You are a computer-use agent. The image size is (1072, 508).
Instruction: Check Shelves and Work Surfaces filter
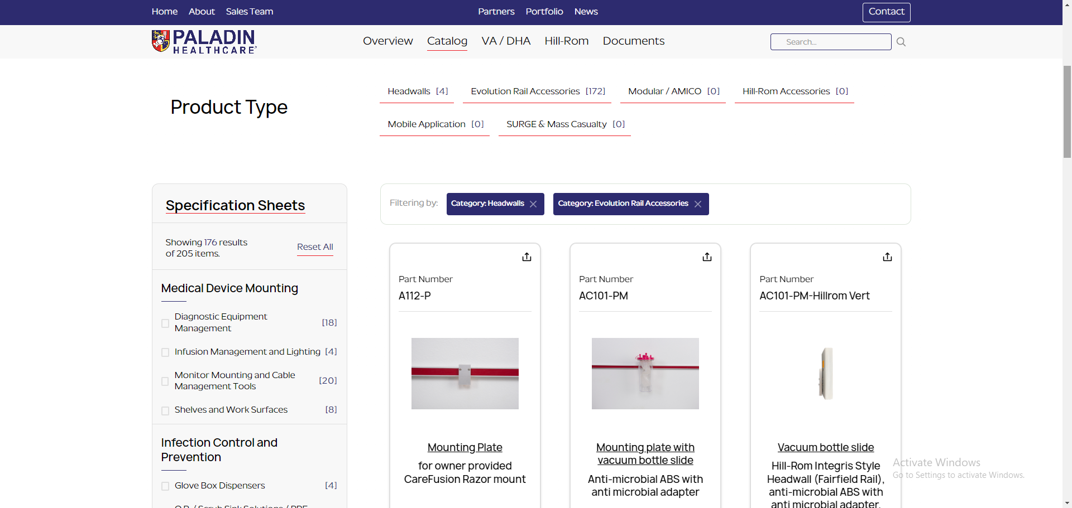pos(165,411)
